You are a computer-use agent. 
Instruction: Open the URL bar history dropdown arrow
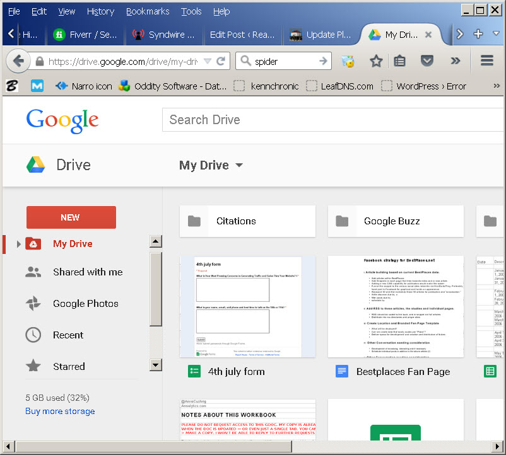click(x=208, y=61)
